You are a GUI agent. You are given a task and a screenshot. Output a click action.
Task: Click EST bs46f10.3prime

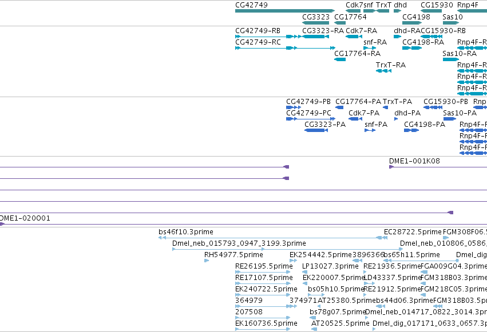click(x=273, y=238)
